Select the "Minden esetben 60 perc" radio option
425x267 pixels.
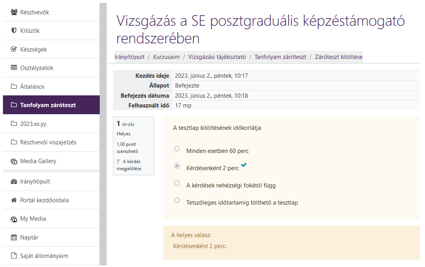coord(177,149)
